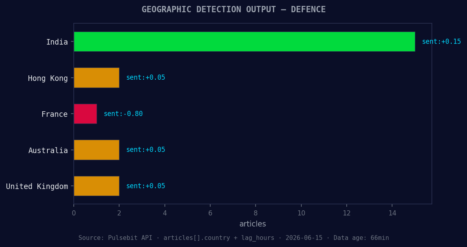Click x-axis tick label 0

74,213
